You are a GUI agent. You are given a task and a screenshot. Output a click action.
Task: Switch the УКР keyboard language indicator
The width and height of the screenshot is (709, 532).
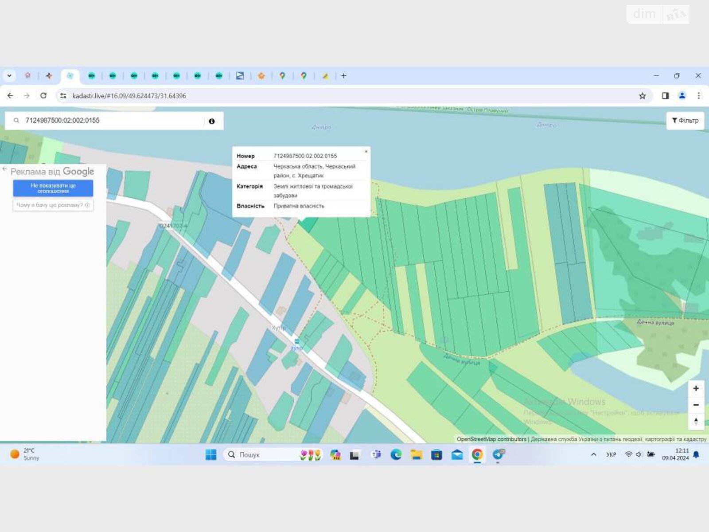(x=611, y=454)
